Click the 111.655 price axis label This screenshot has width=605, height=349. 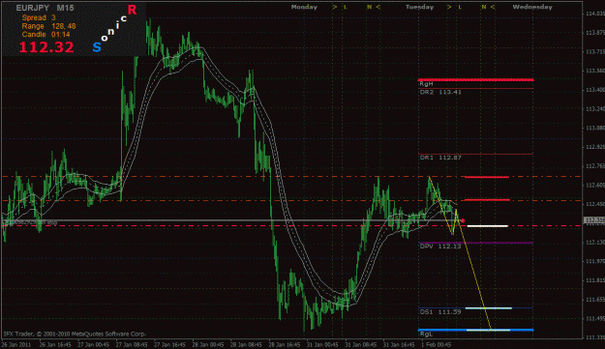coord(595,300)
